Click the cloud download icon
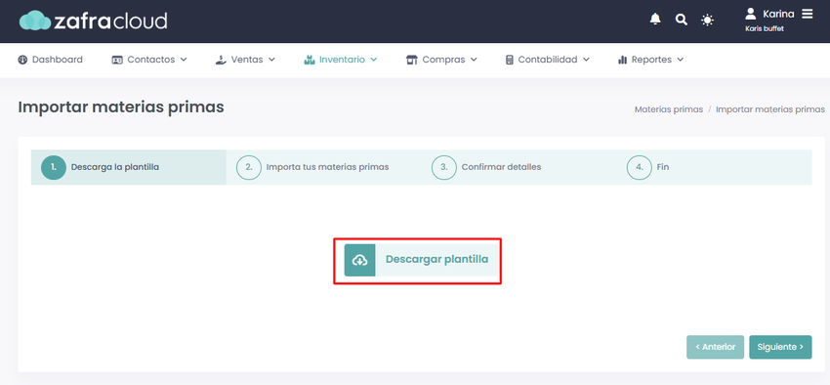830x385 pixels. (359, 260)
